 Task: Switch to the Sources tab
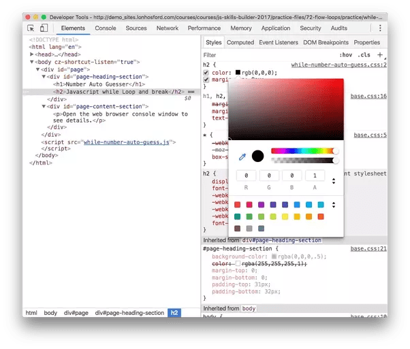pos(136,28)
